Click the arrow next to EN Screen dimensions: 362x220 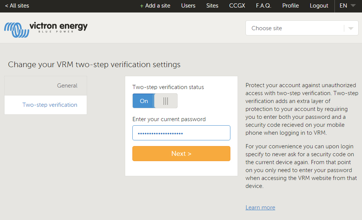click(353, 6)
